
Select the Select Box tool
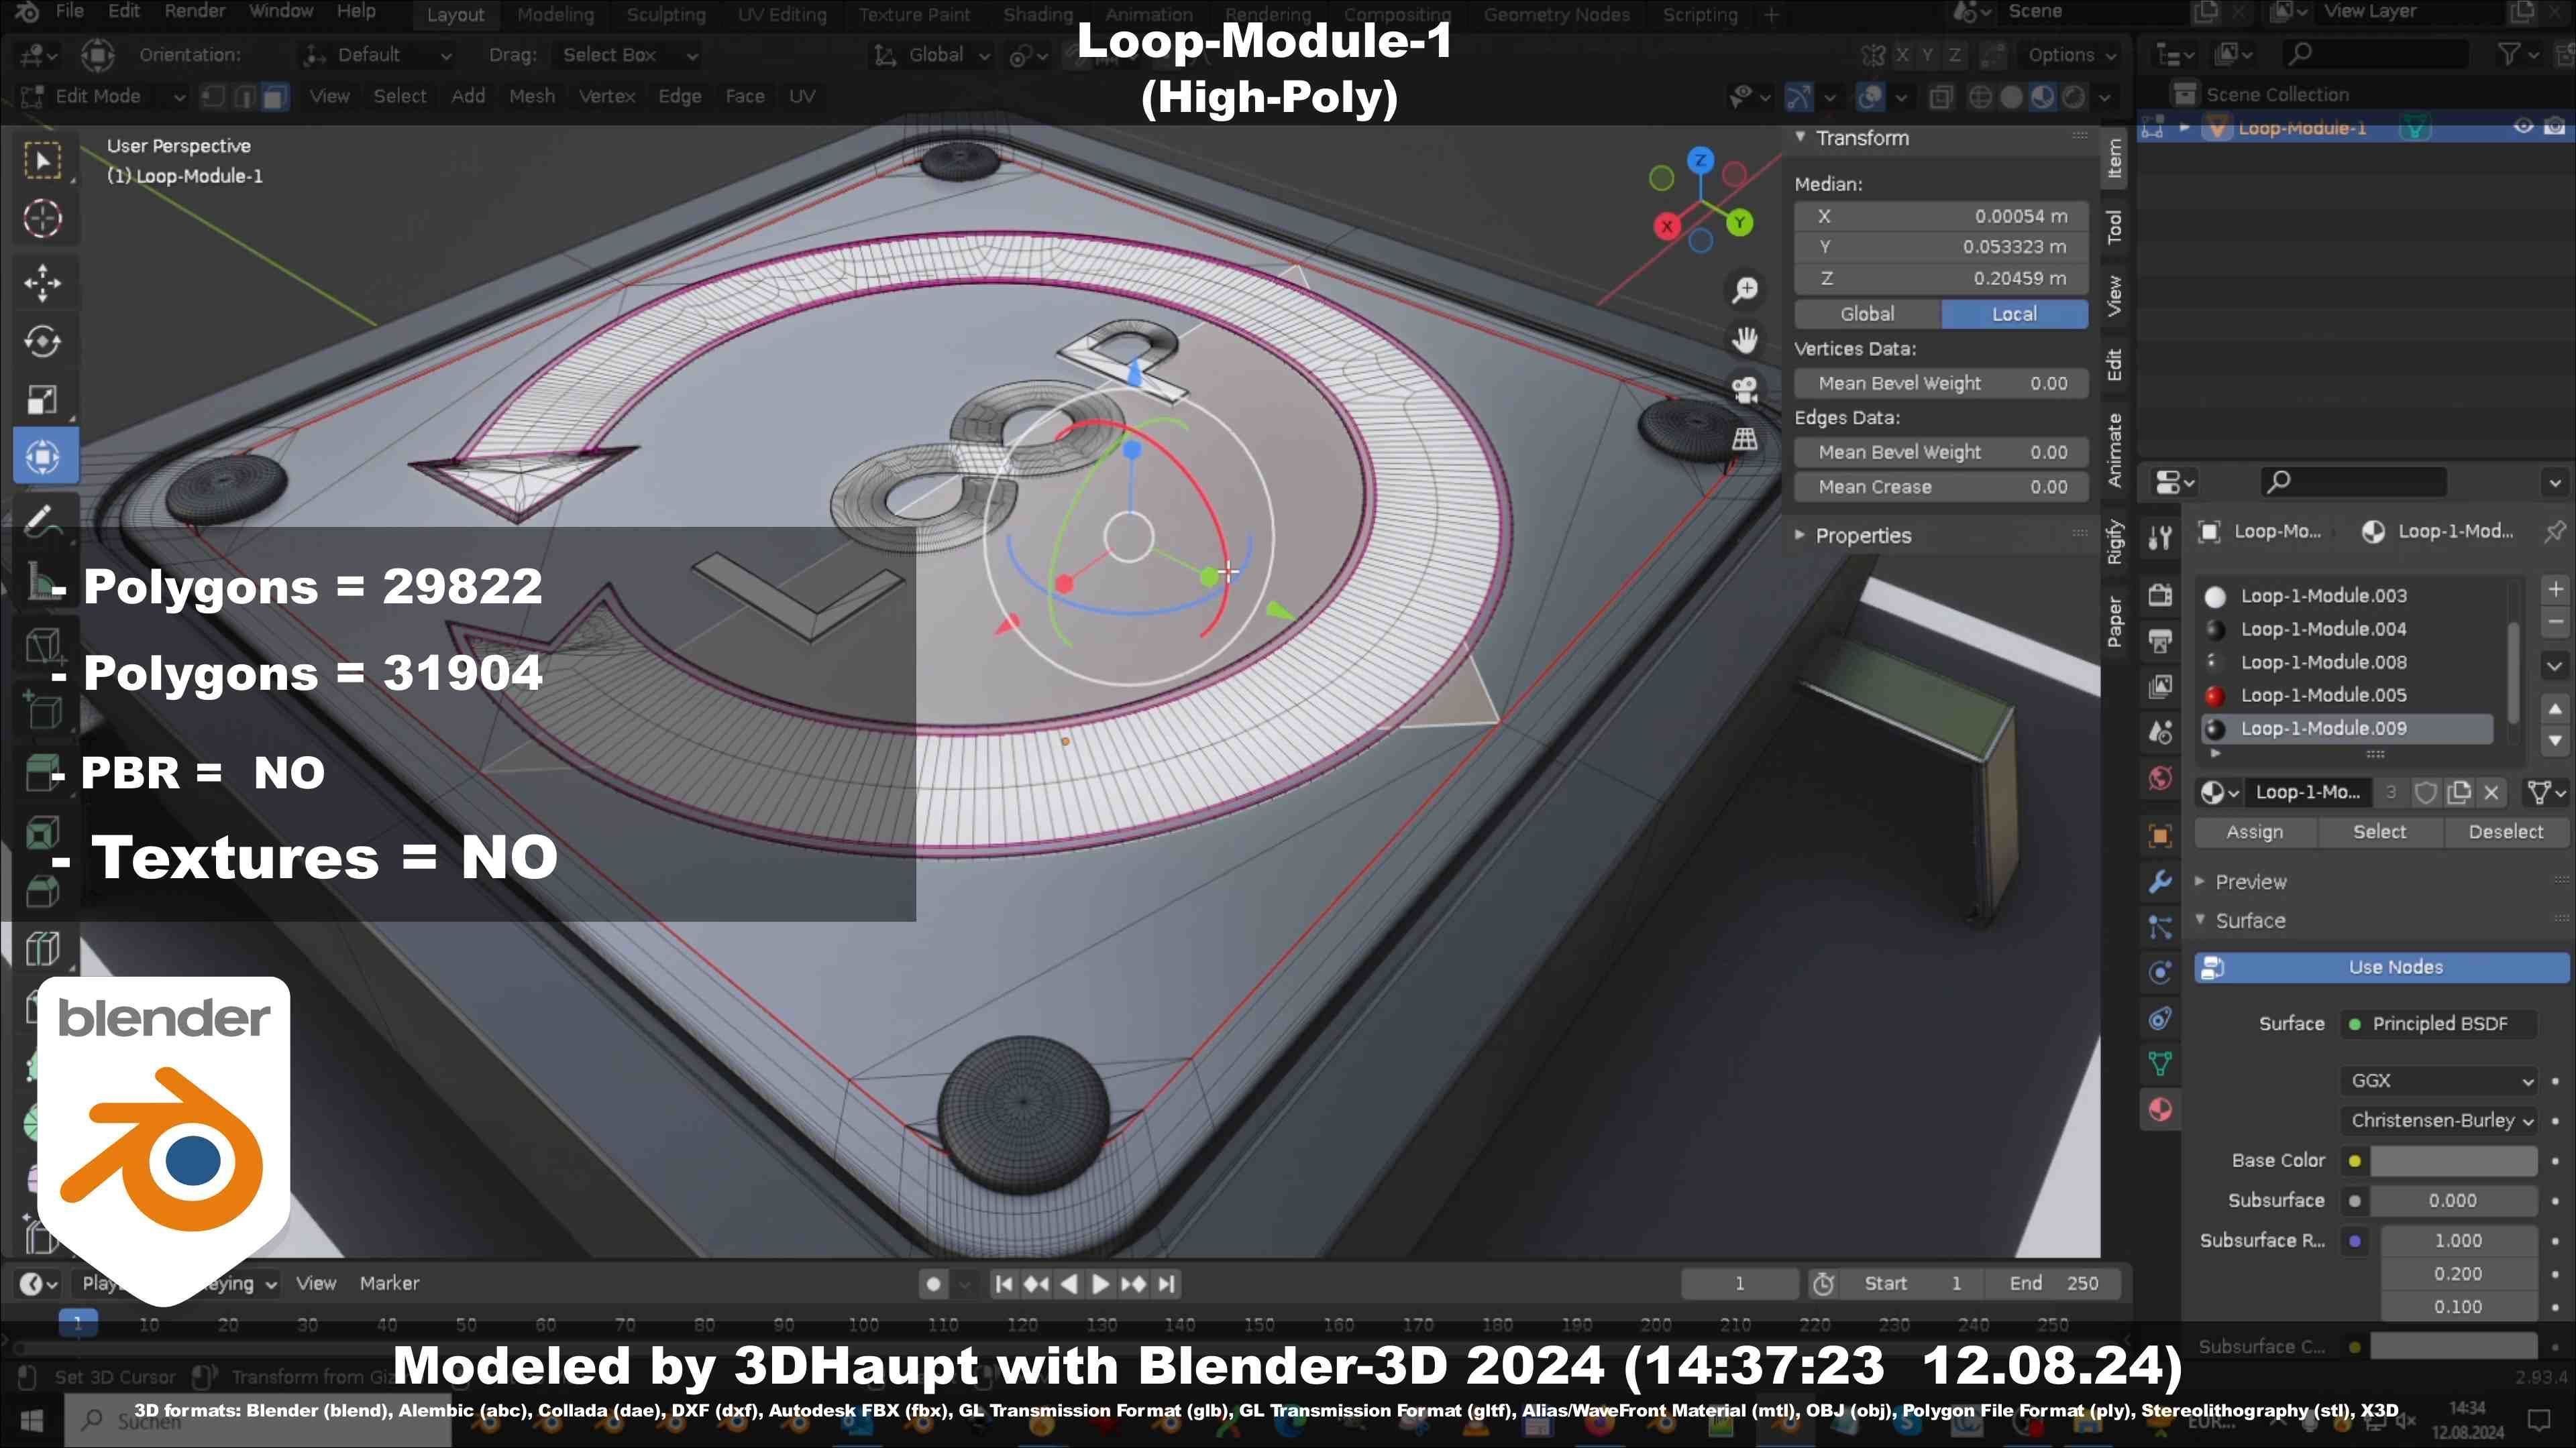tap(42, 160)
